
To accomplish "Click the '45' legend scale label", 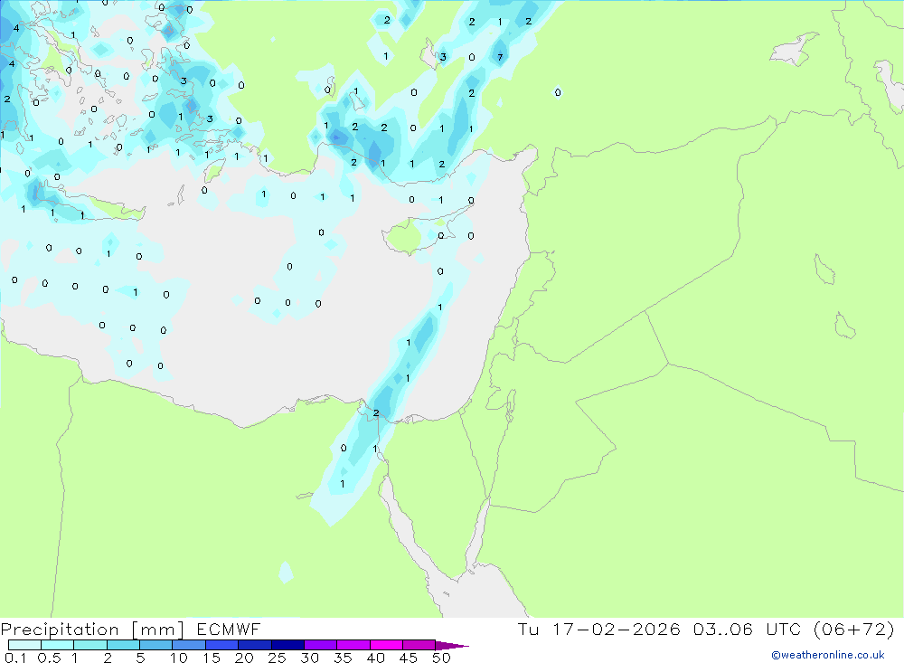I will [409, 658].
